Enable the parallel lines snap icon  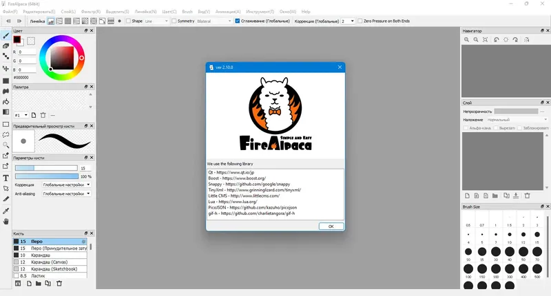tap(59, 21)
